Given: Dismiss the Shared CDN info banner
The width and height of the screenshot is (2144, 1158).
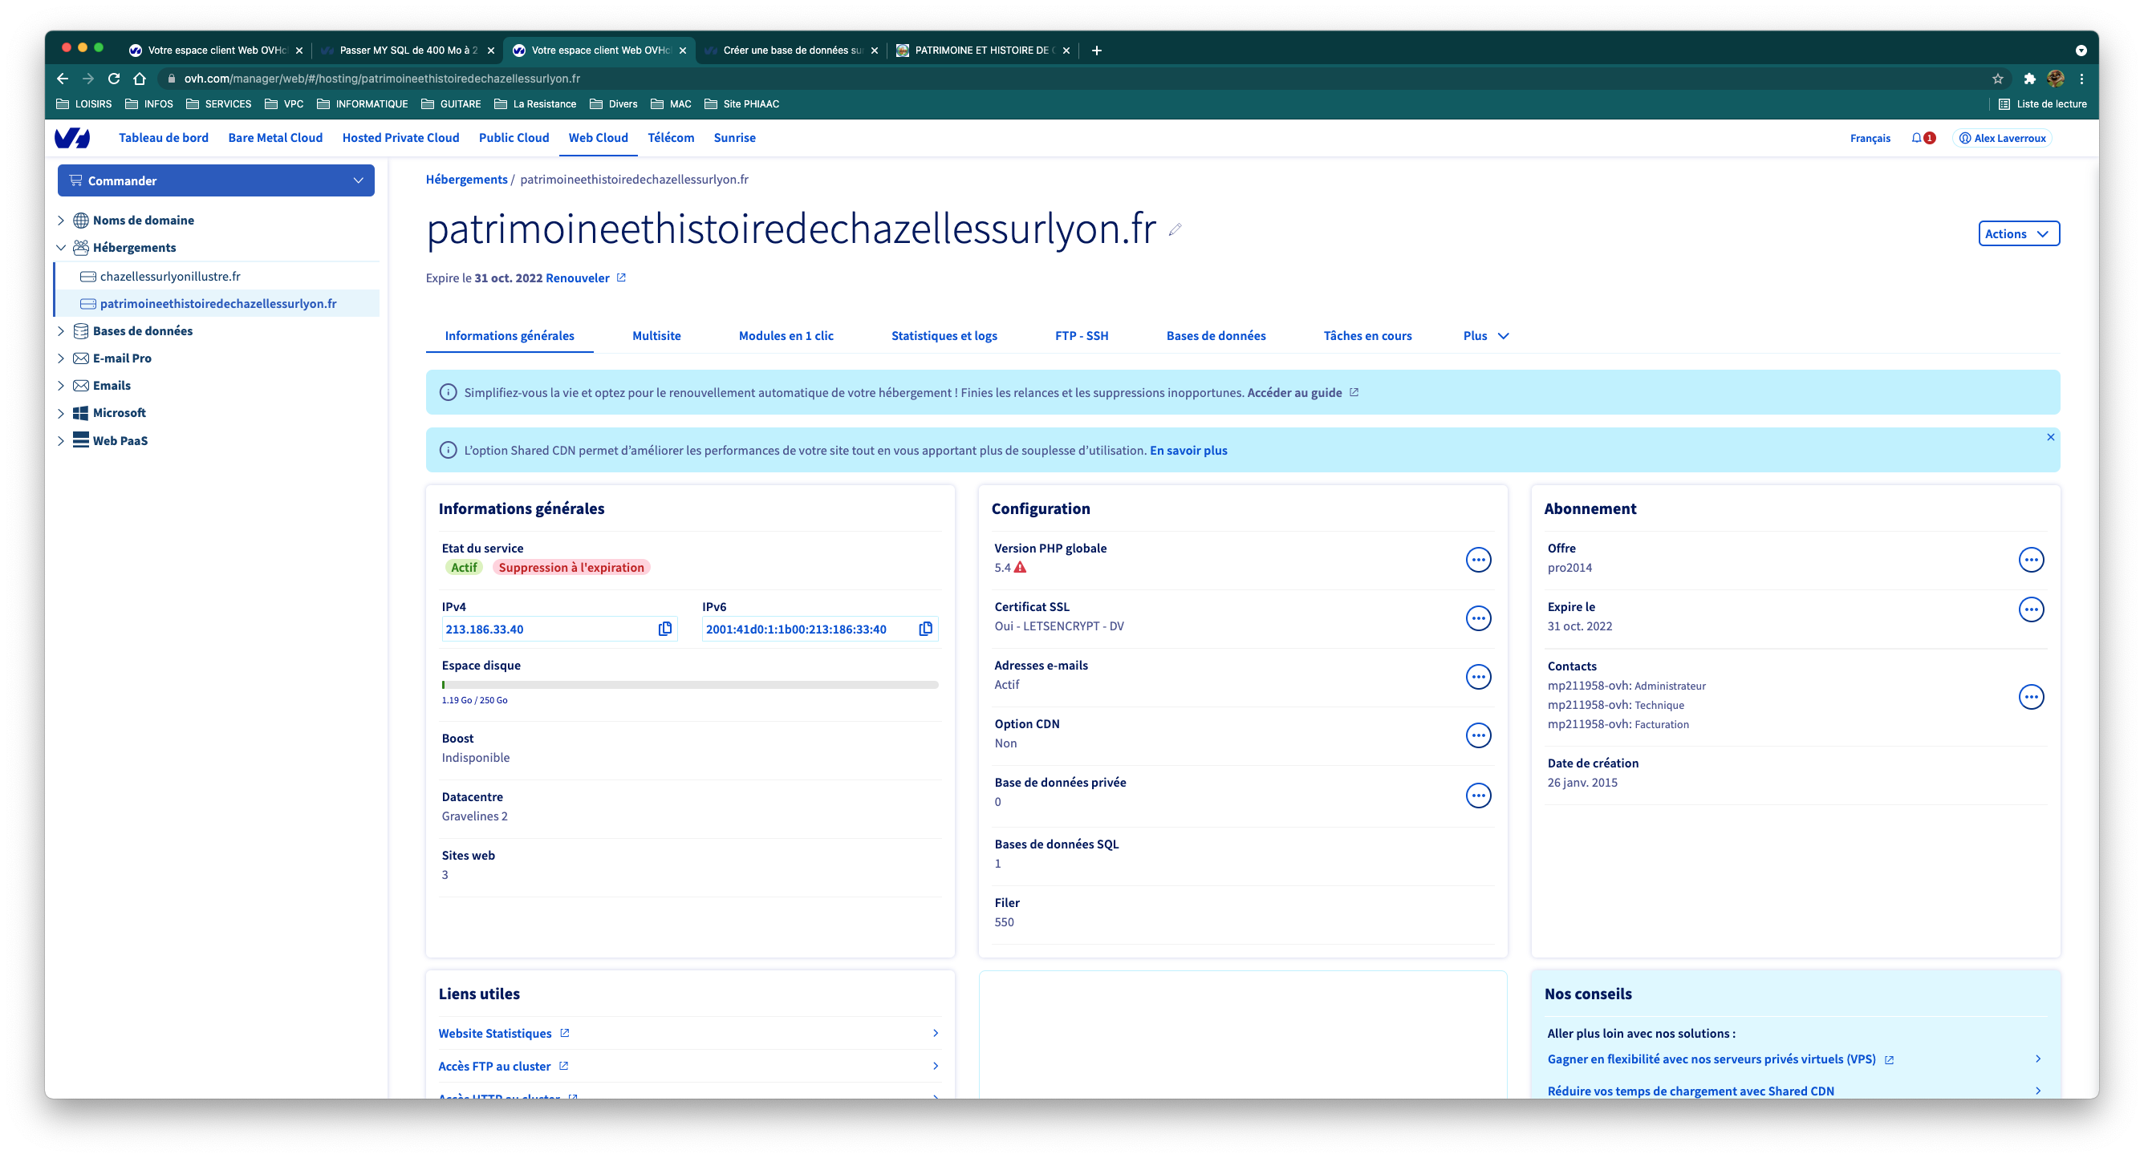Looking at the screenshot, I should (2050, 438).
